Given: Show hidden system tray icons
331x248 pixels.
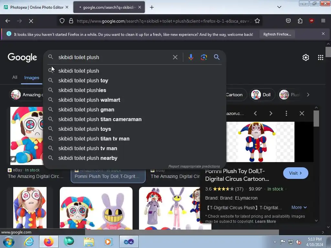Looking at the screenshot, I should click(x=275, y=242).
